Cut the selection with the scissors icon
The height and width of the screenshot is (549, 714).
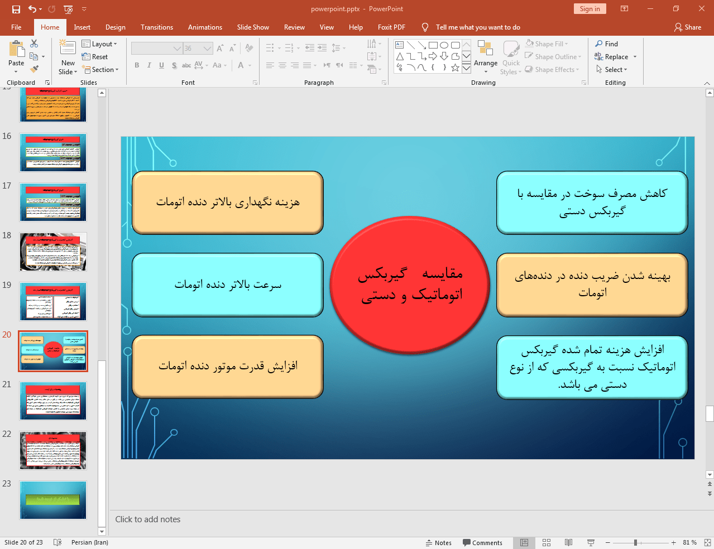[34, 44]
